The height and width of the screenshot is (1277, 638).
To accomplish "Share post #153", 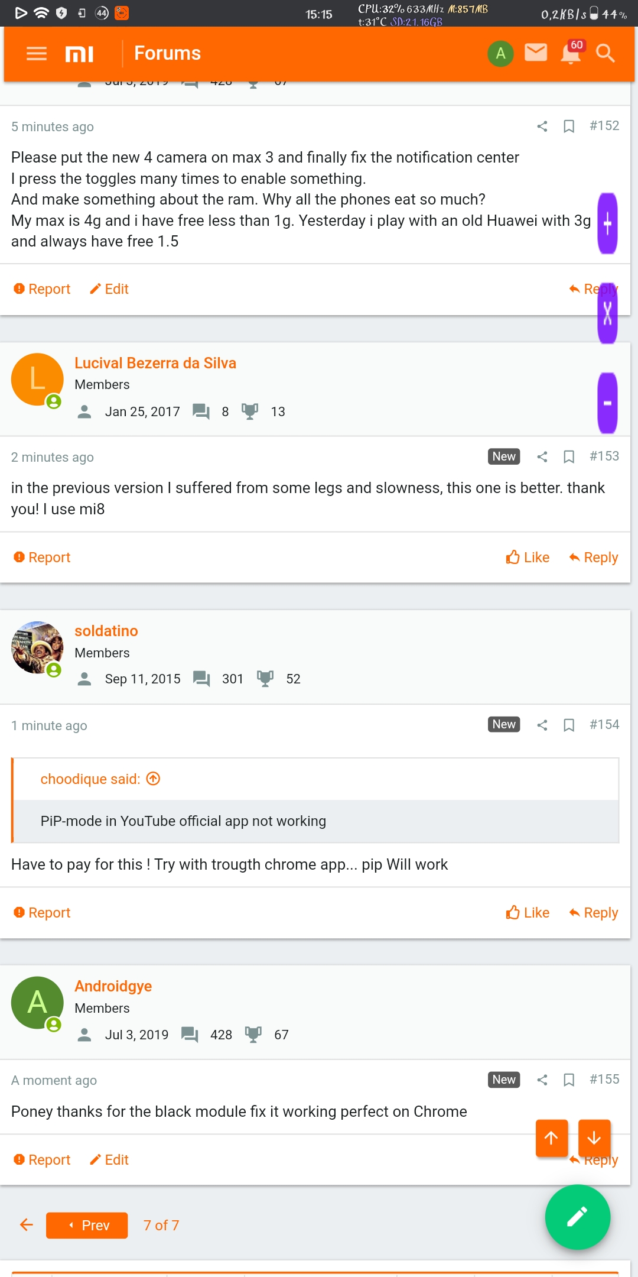I will pyautogui.click(x=542, y=456).
